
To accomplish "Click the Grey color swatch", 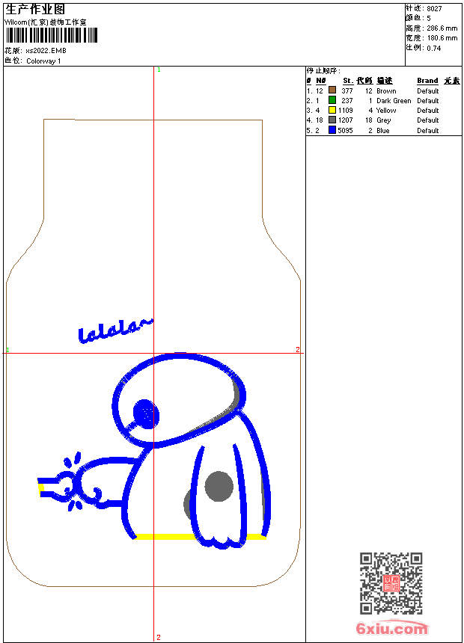I will (x=332, y=120).
